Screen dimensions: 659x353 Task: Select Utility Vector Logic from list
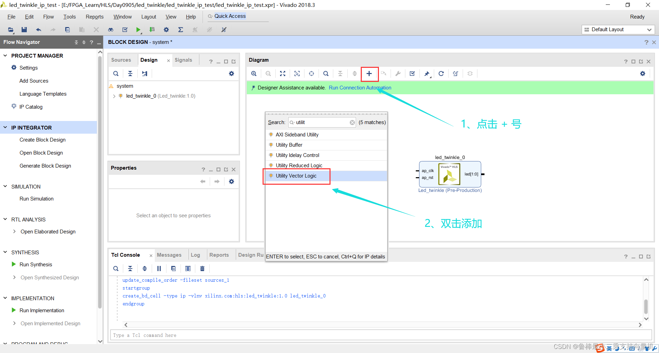tap(326, 176)
